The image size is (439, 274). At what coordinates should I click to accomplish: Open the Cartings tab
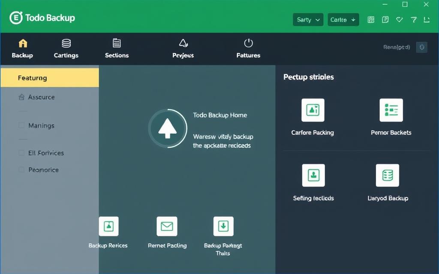66,49
